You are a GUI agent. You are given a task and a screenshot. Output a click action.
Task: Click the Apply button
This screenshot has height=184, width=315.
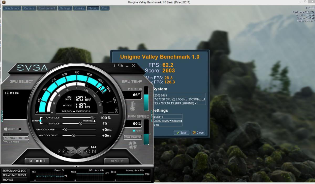[117, 161]
